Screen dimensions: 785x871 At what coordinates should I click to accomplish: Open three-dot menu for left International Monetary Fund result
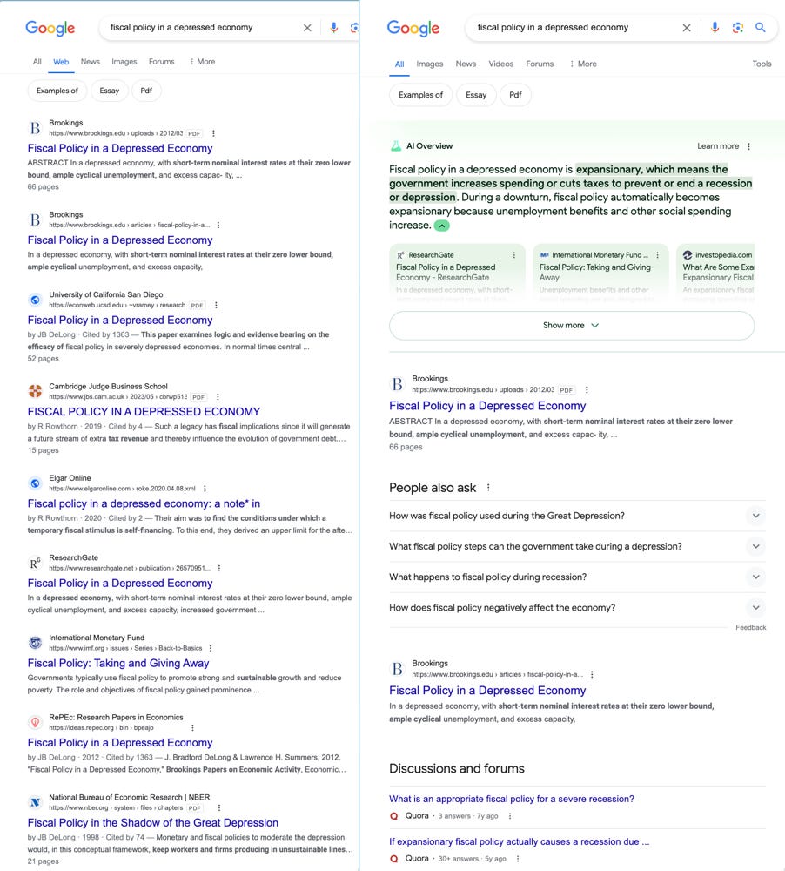[211, 648]
